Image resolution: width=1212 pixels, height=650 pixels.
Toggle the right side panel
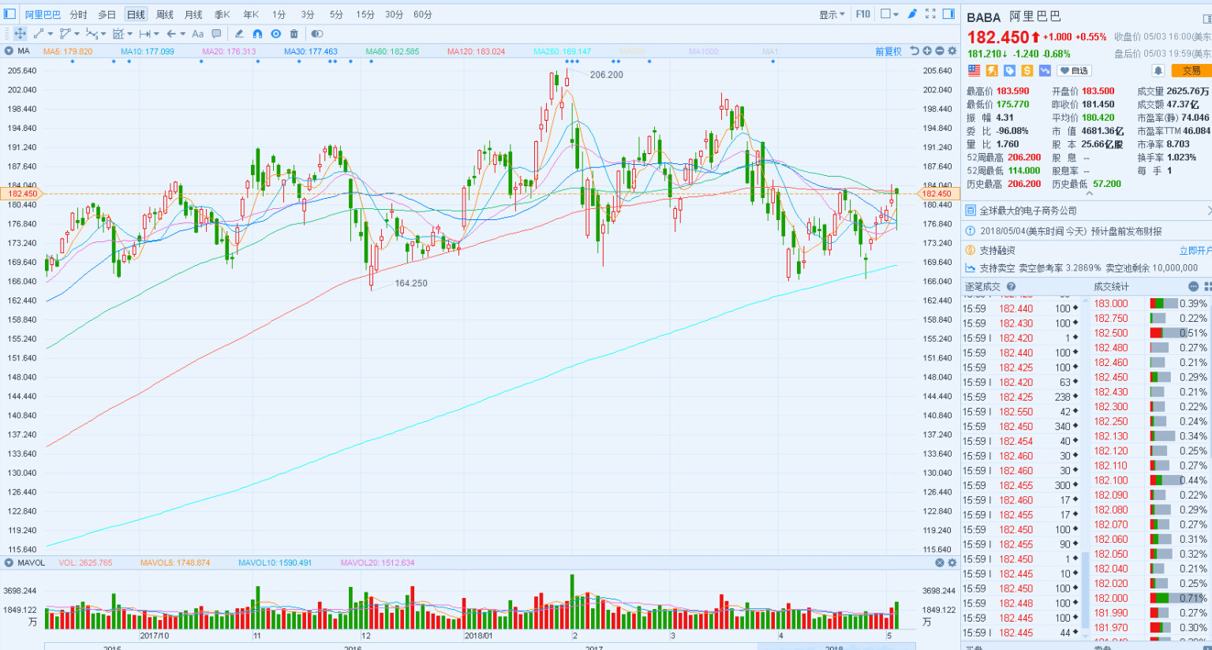click(948, 14)
